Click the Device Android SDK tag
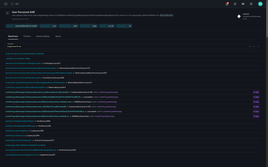Screen dimensions: 268x167 22,26
